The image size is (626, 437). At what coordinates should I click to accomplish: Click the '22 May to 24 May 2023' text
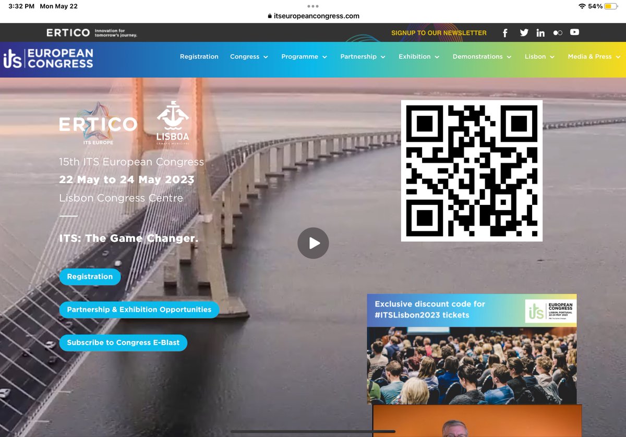click(x=127, y=180)
